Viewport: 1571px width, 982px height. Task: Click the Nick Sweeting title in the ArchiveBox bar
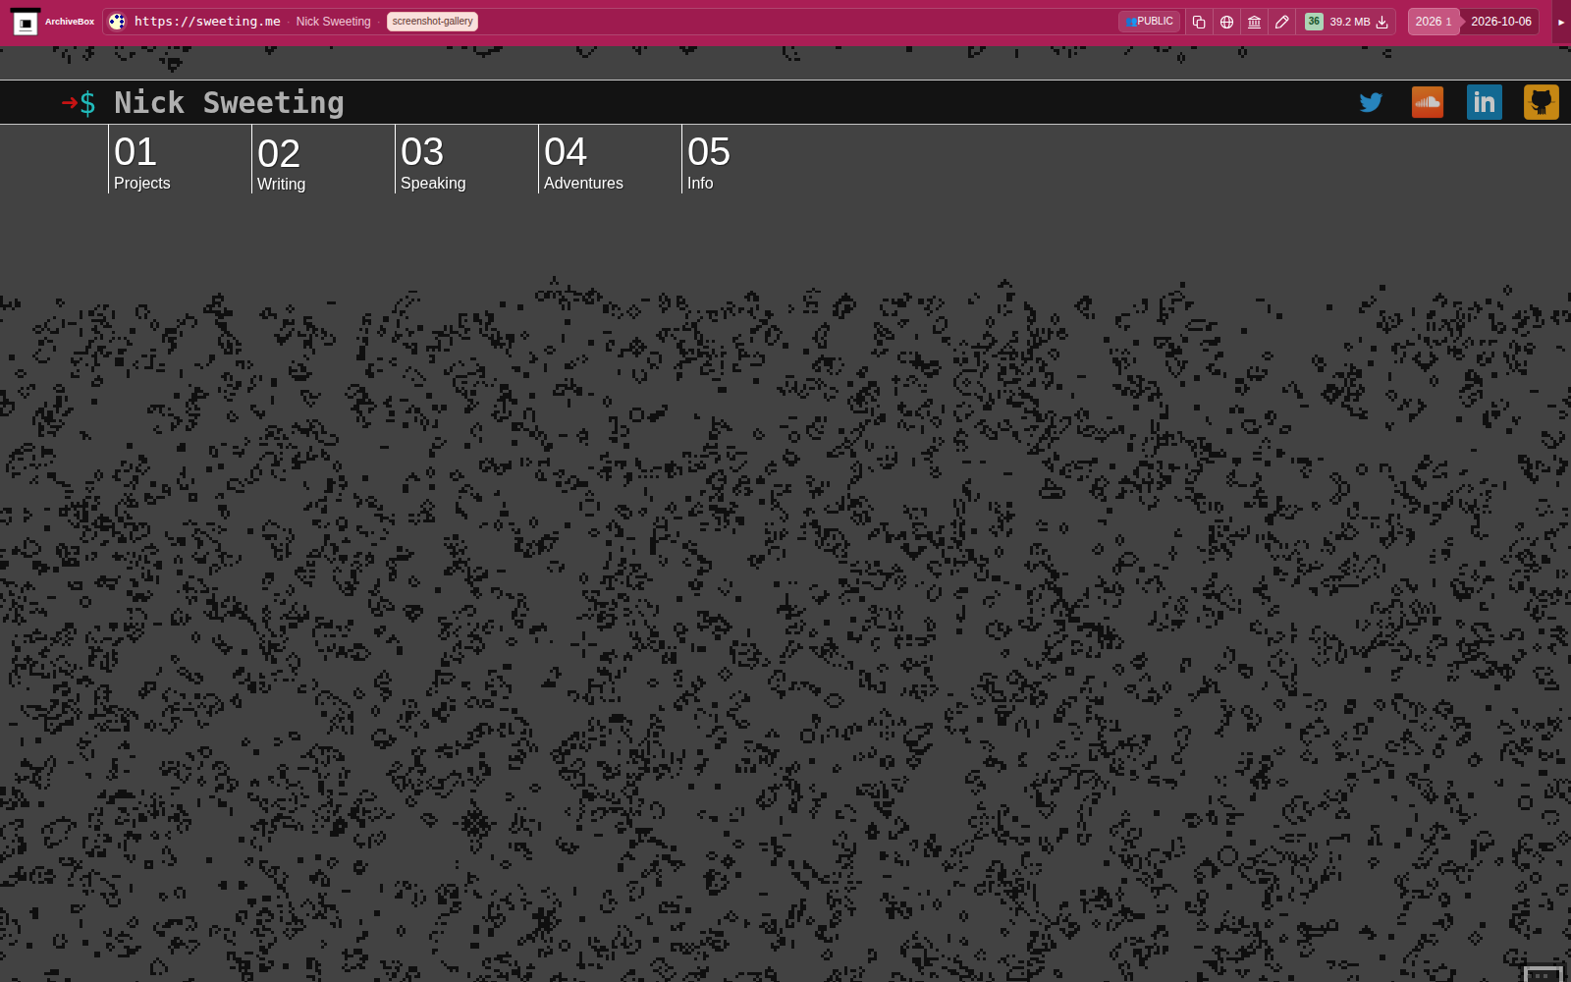pyautogui.click(x=333, y=22)
